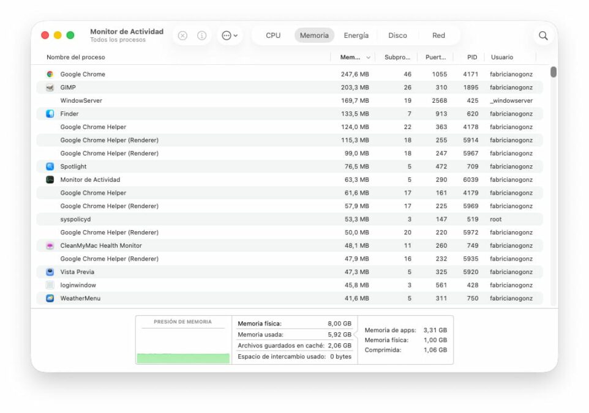Sort by the Nombre del proceso column
The image size is (589, 413).
pos(76,57)
